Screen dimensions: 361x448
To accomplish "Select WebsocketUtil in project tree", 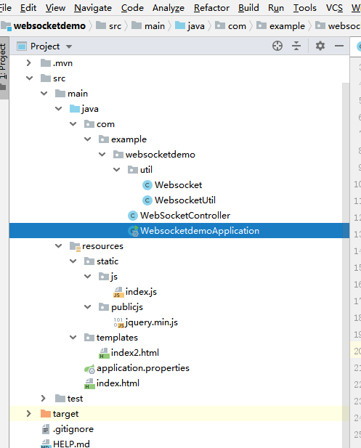I will (x=179, y=200).
